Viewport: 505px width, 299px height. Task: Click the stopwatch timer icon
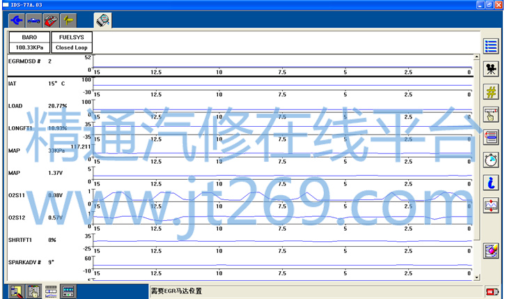(491, 160)
